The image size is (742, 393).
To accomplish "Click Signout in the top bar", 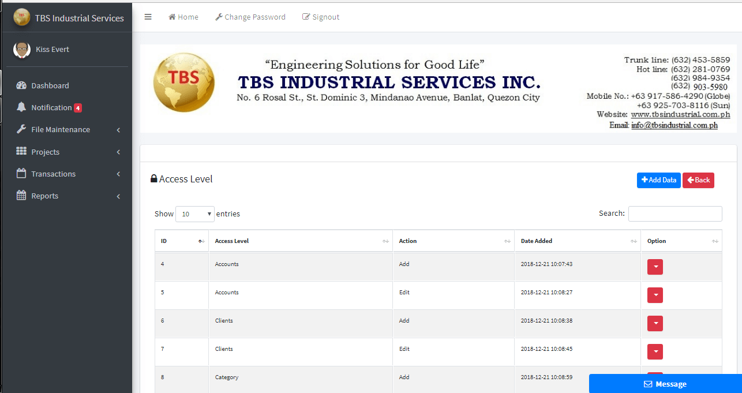I will pyautogui.click(x=321, y=17).
